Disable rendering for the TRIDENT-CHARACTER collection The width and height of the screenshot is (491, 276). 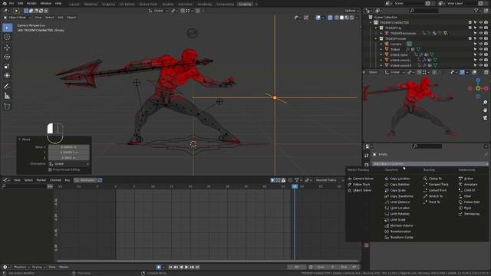(486, 22)
